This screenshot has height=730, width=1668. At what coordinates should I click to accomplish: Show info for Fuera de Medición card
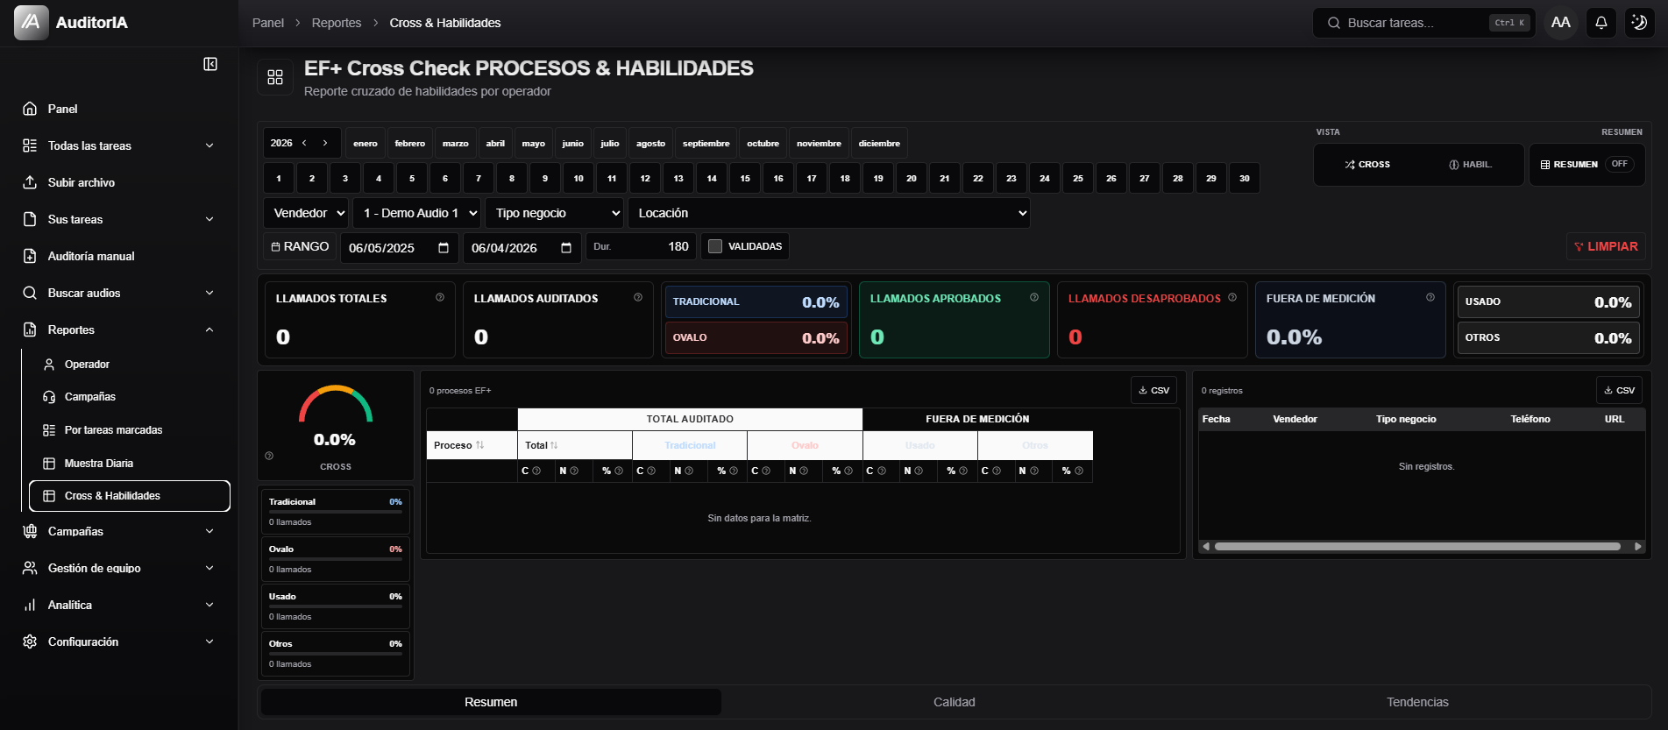click(1430, 297)
